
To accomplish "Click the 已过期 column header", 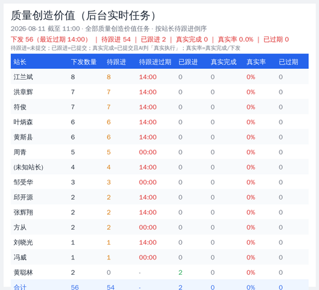I will click(288, 62).
